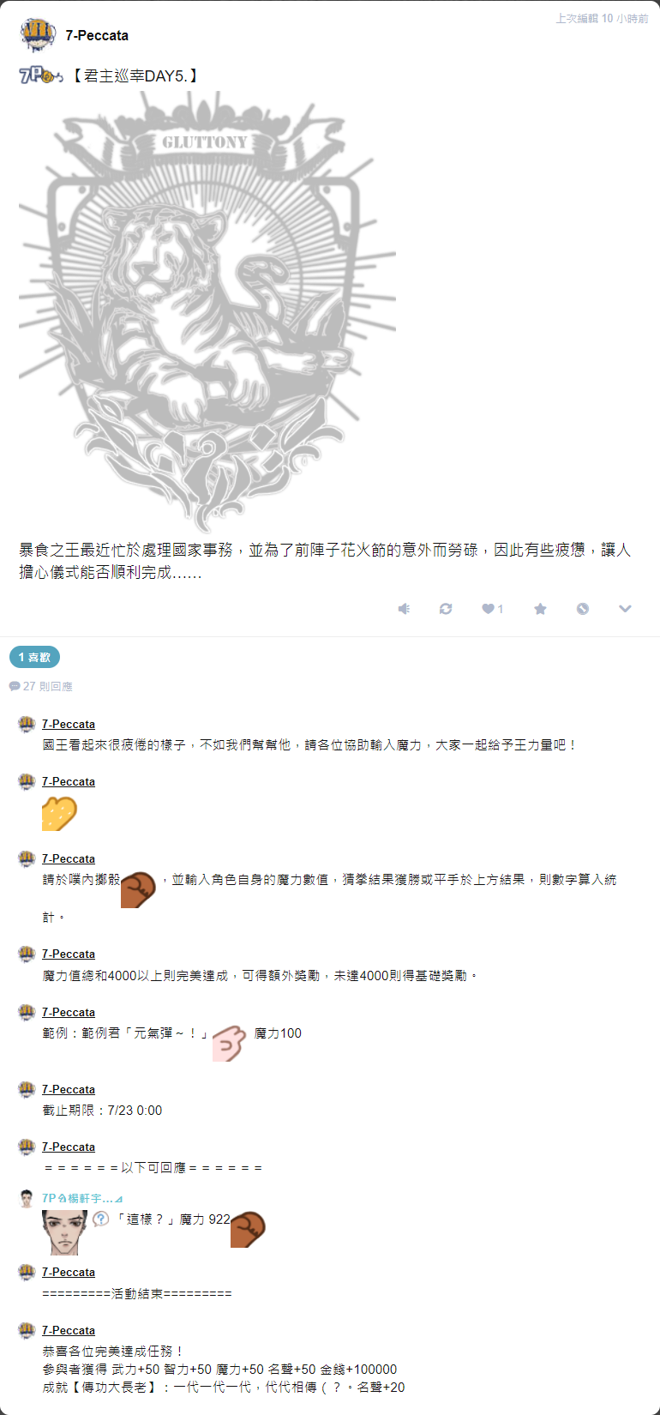Expand the post options chevron
The width and height of the screenshot is (660, 1415).
pyautogui.click(x=625, y=609)
